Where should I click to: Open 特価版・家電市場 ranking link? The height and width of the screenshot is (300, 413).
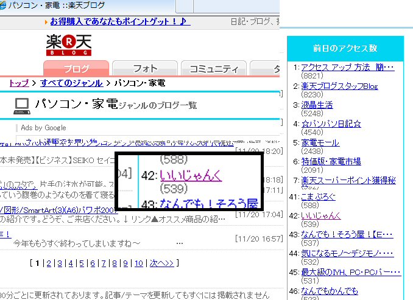pyautogui.click(x=331, y=161)
